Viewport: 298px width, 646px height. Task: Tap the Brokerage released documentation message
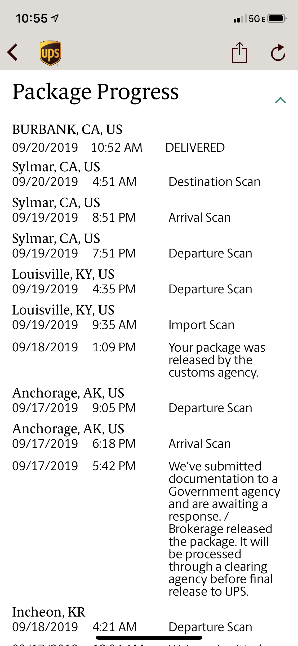[224, 529]
